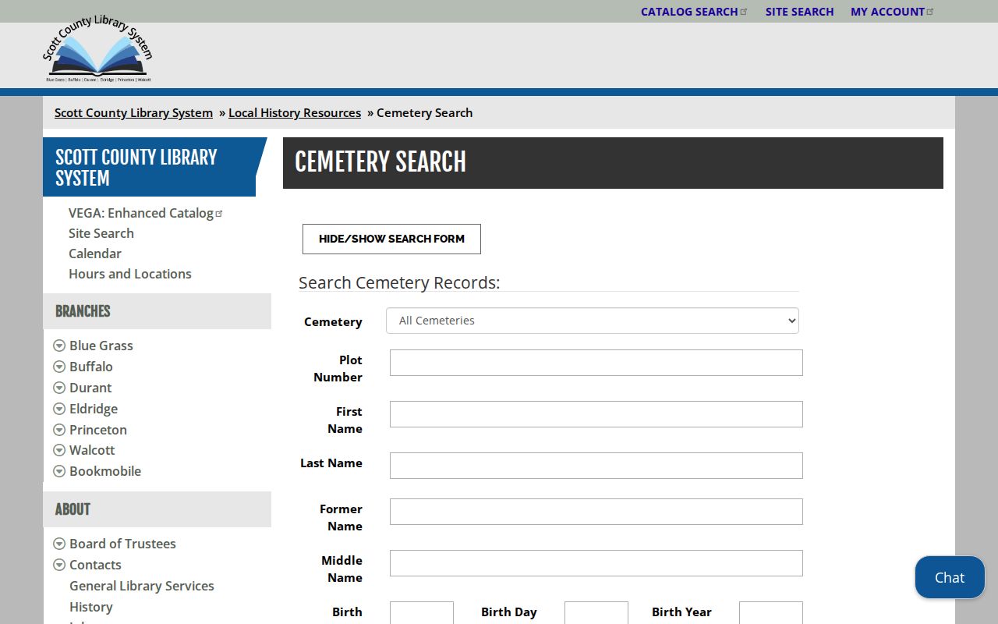Click the Former Name input field
The image size is (998, 624).
(x=596, y=512)
